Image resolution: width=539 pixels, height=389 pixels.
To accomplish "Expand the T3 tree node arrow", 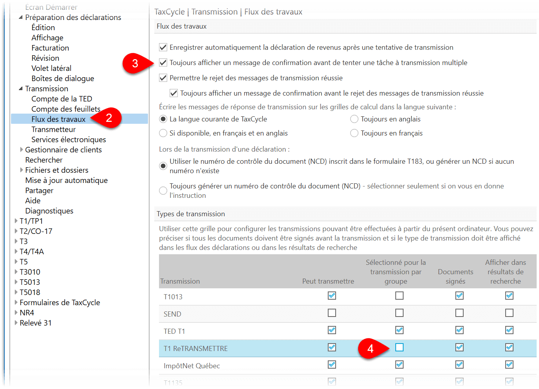I will click(x=16, y=241).
